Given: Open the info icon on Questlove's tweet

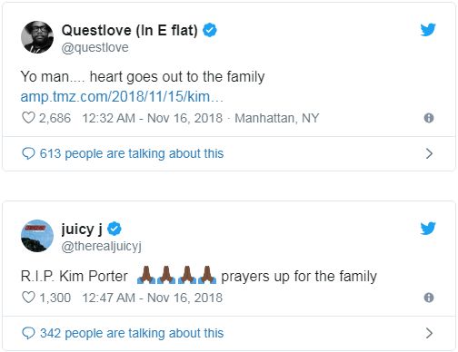Looking at the screenshot, I should [429, 118].
